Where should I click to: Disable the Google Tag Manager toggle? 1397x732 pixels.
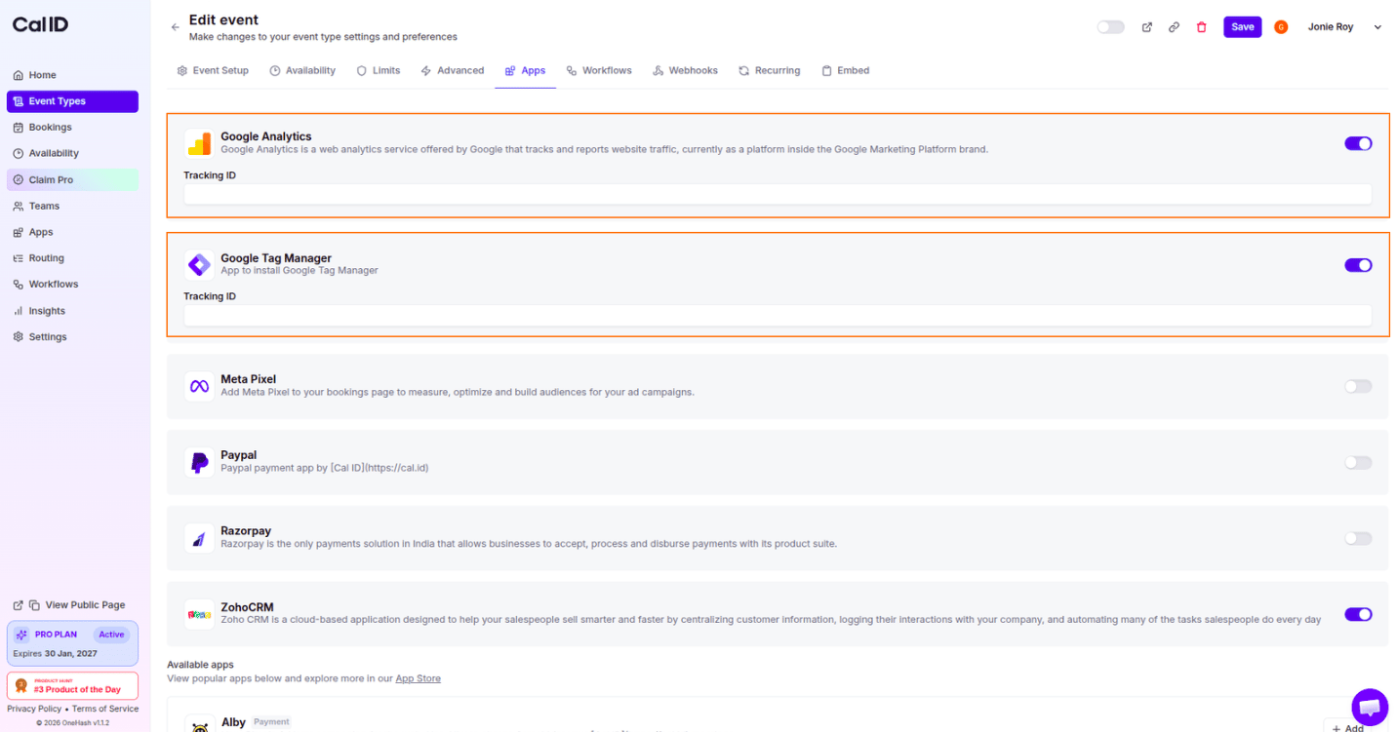[1358, 265]
